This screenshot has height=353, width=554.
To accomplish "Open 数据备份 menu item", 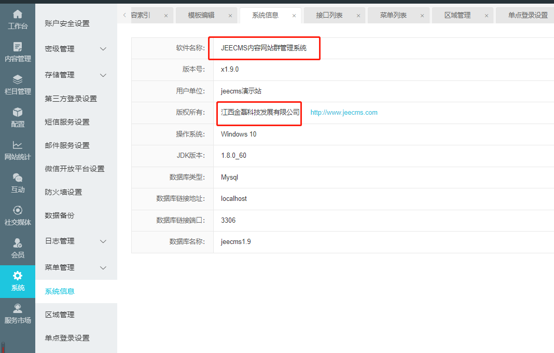I will click(59, 215).
